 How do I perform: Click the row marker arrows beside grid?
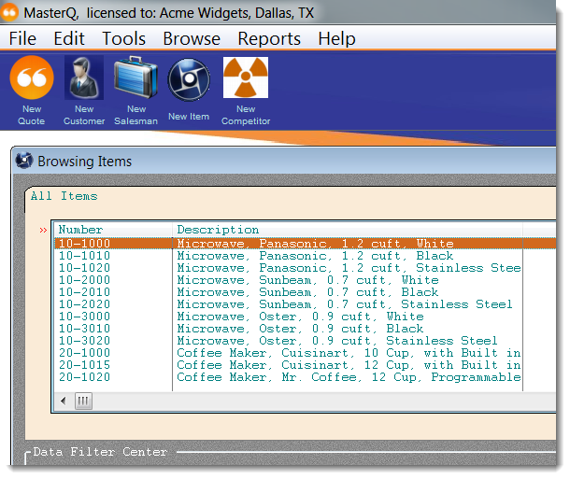(42, 230)
